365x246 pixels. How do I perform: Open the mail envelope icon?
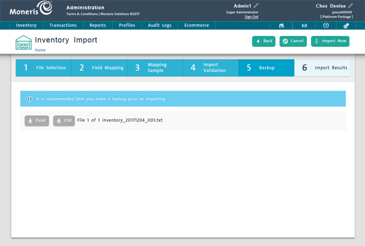(304, 26)
